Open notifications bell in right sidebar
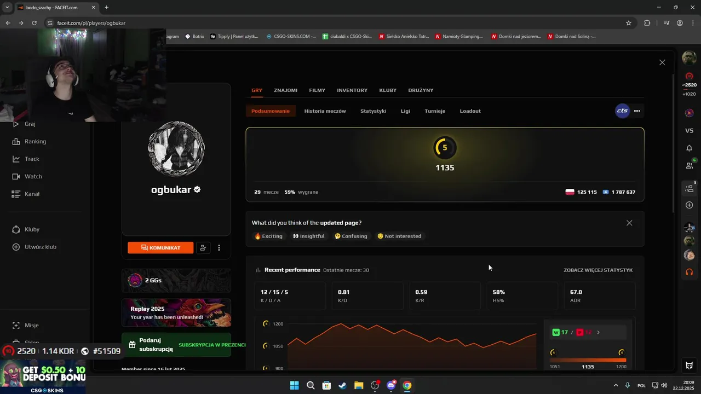 [x=689, y=148]
